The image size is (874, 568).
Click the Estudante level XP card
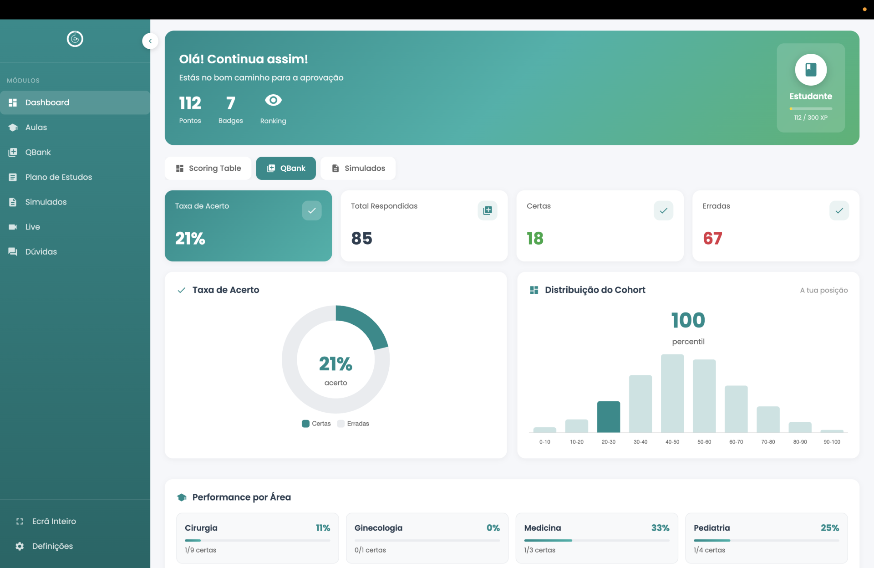[810, 88]
